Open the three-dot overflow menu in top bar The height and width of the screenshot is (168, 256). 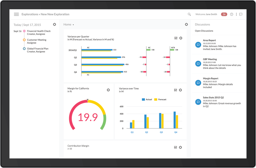coord(236,14)
